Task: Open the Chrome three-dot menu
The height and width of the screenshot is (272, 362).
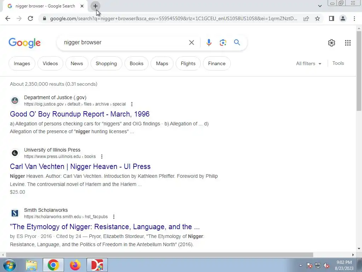Action: 354,18
